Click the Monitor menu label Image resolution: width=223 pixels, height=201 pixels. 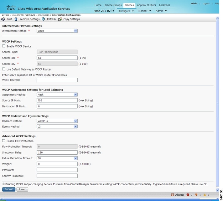click(x=143, y=11)
